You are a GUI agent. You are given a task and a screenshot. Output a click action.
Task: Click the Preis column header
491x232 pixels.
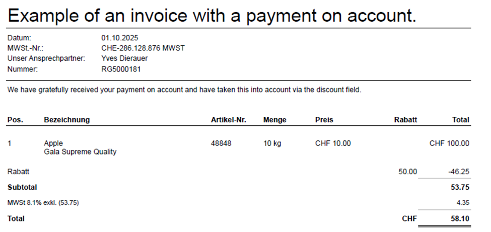pyautogui.click(x=324, y=120)
